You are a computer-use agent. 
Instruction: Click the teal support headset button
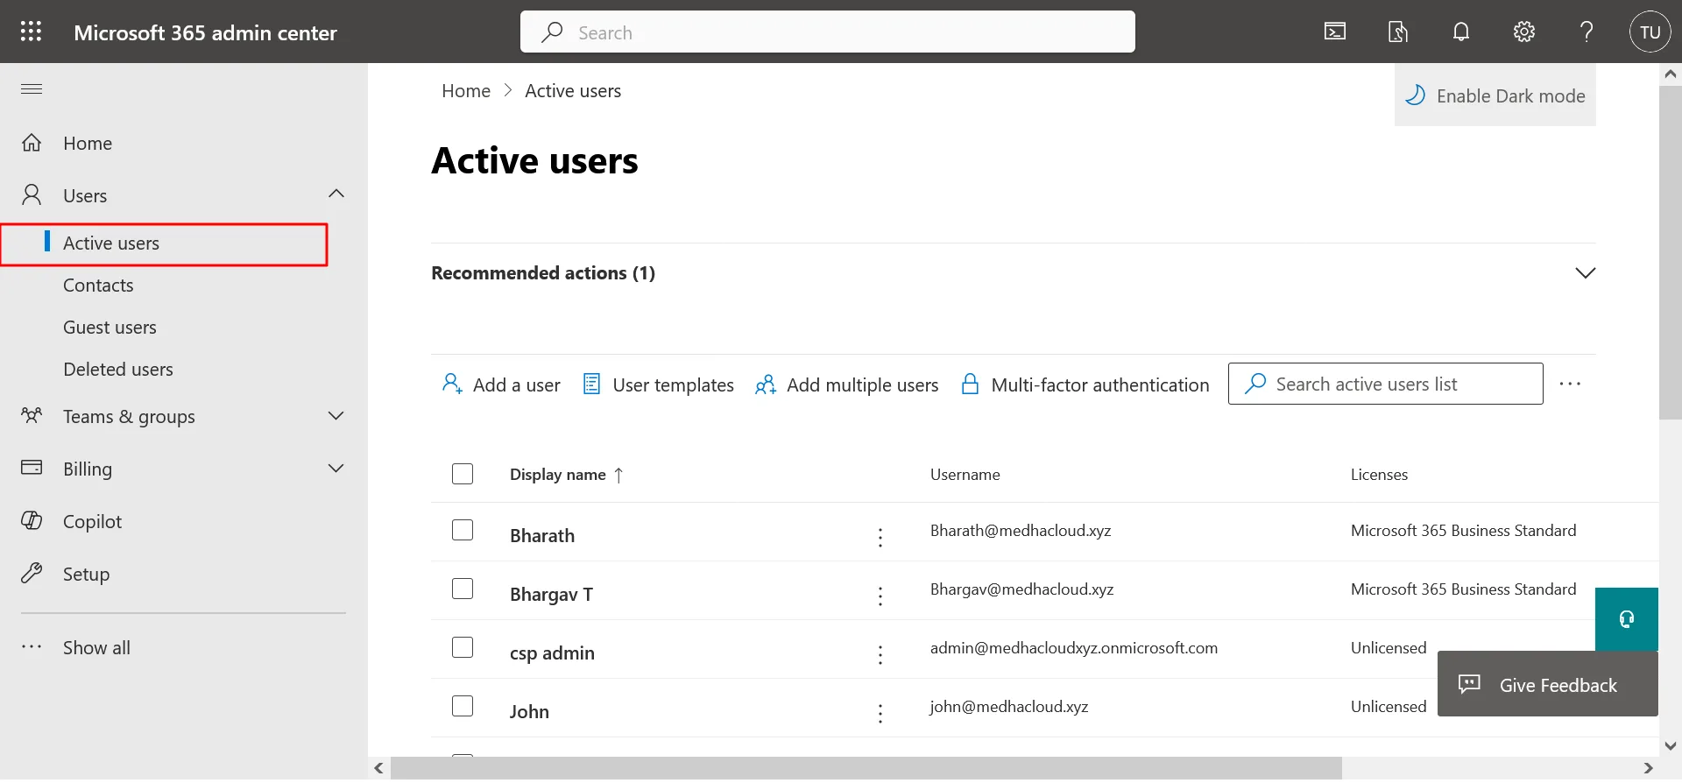[x=1626, y=619]
